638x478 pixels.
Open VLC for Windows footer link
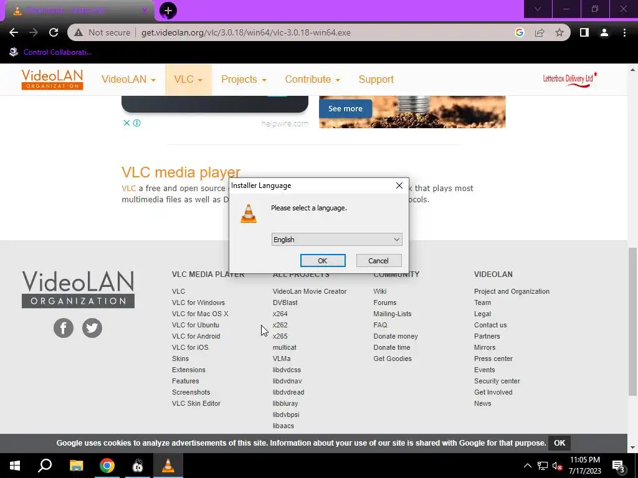(x=198, y=302)
